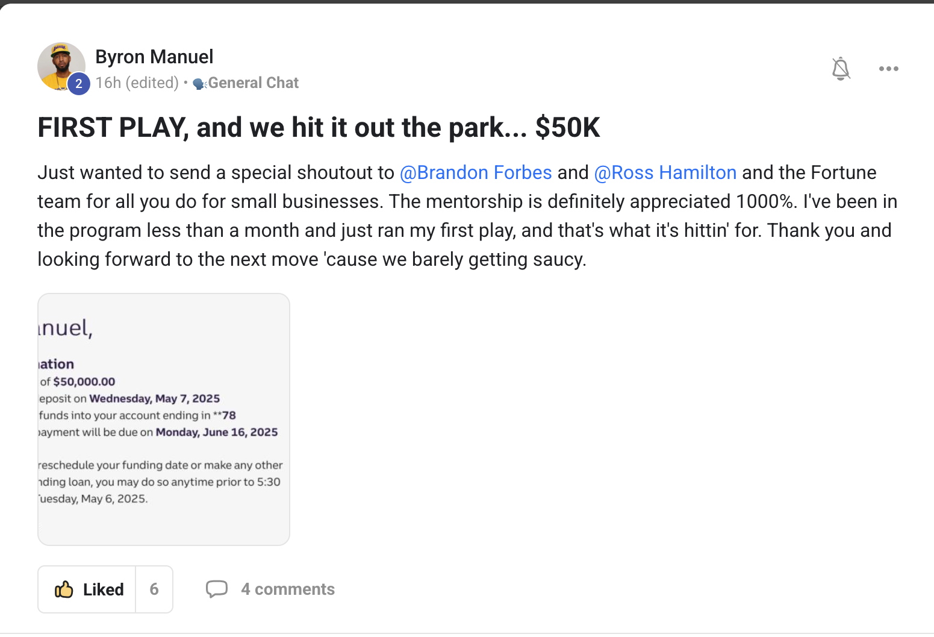Click the FIRST PLAY post title

coord(319,128)
